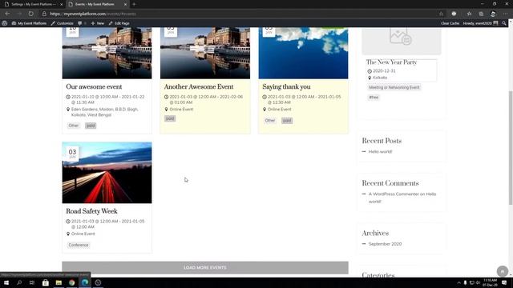Load more events button
Viewport: 513px width, 288px height.
point(205,267)
